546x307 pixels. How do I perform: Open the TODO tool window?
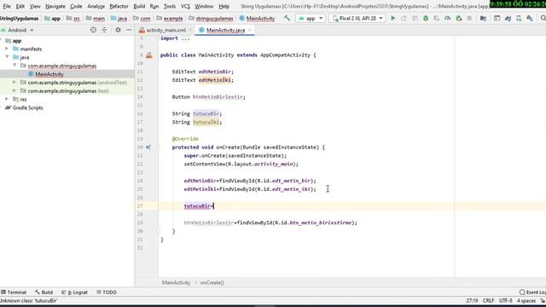point(106,293)
